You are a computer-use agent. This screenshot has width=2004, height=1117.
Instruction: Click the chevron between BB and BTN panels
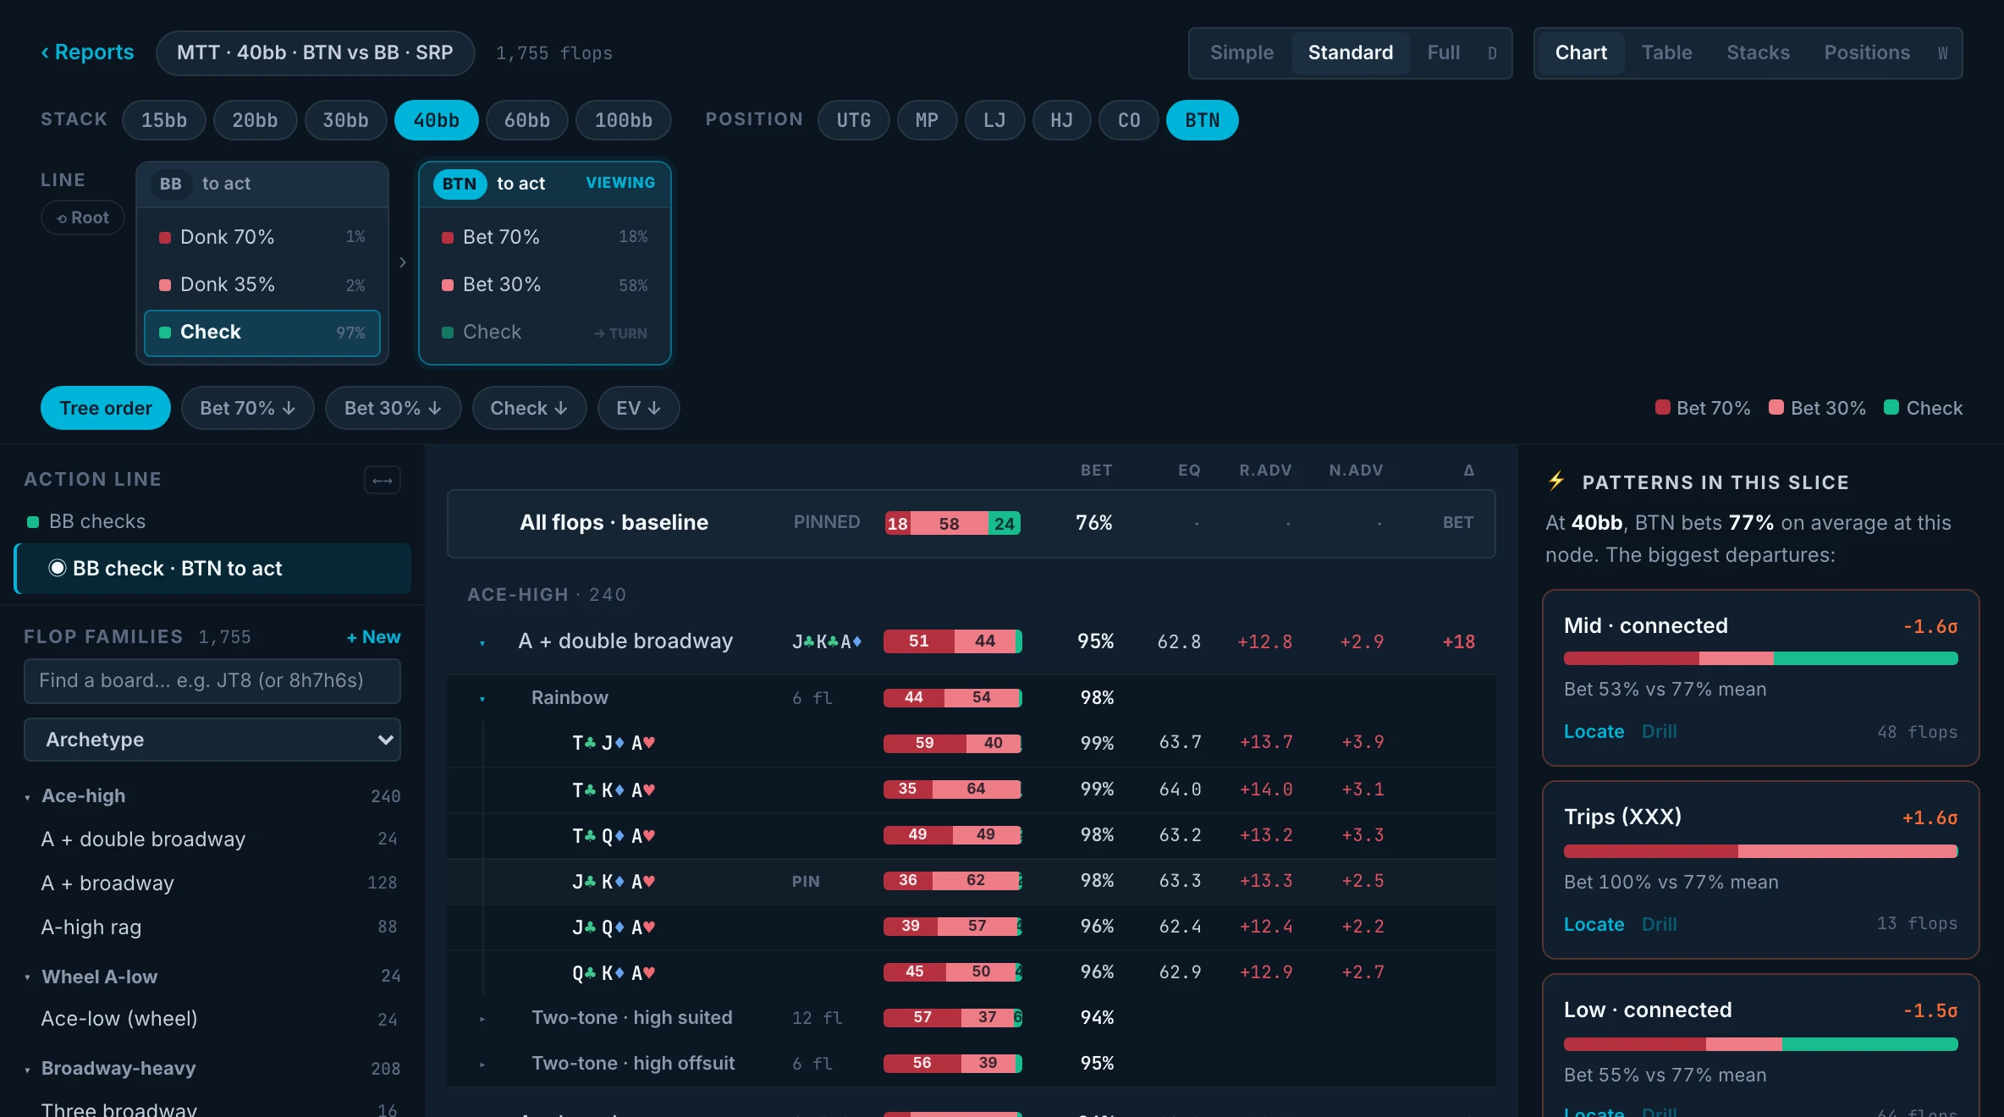[x=403, y=262]
